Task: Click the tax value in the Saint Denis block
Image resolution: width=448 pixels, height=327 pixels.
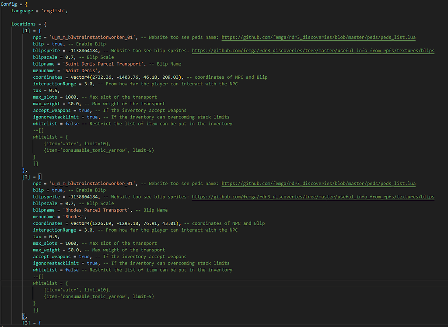Action: point(52,90)
